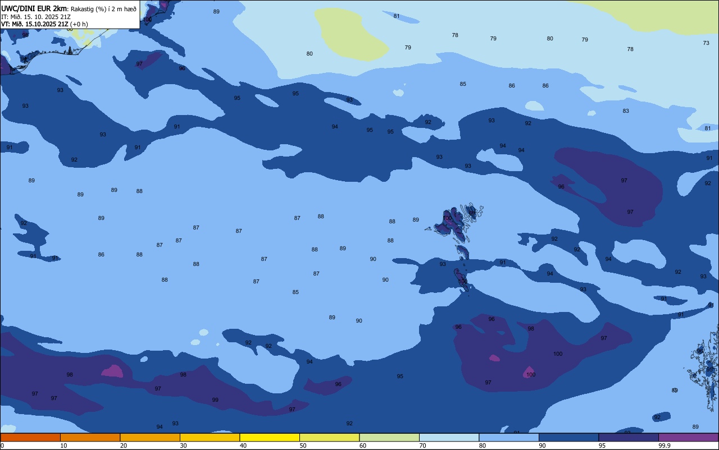
Task: Click the legend scale label "70"
Action: pyautogui.click(x=422, y=446)
